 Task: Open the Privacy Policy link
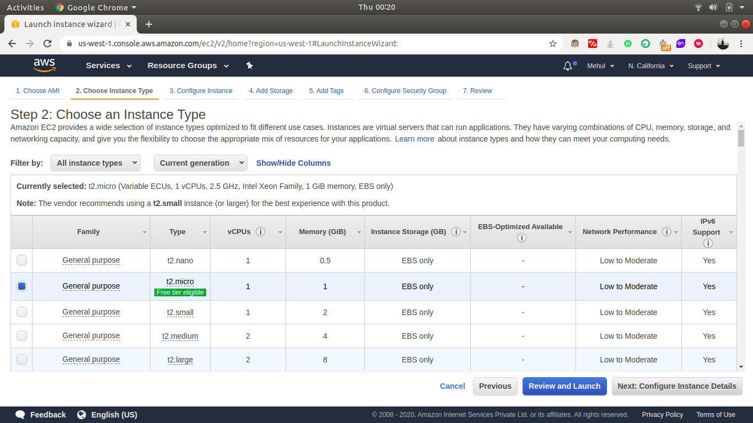(663, 415)
